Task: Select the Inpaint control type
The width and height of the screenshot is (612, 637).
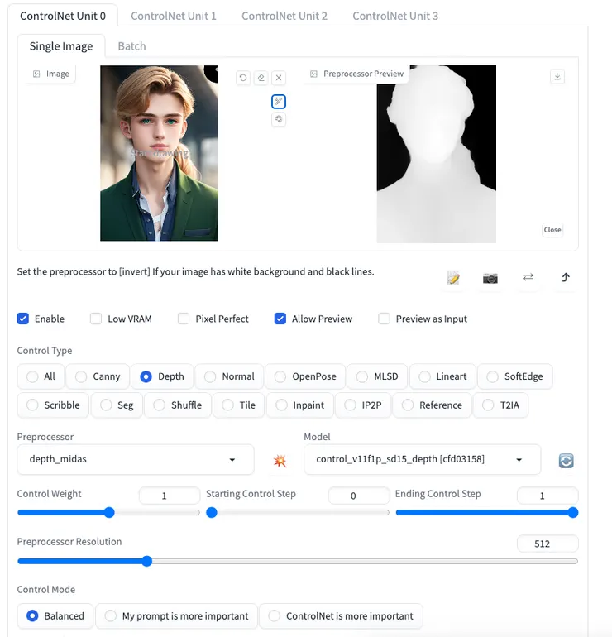Action: [x=300, y=405]
